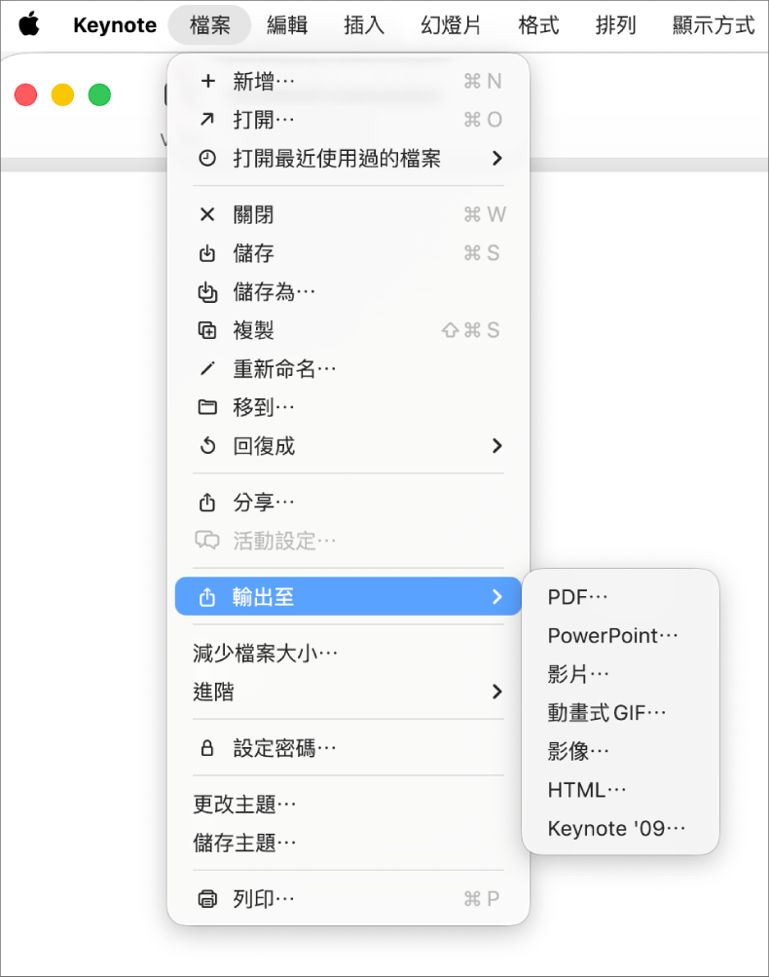The height and width of the screenshot is (977, 769).
Task: Expand the 打開最近使用過的檔案 submenu chevron
Action: point(497,159)
